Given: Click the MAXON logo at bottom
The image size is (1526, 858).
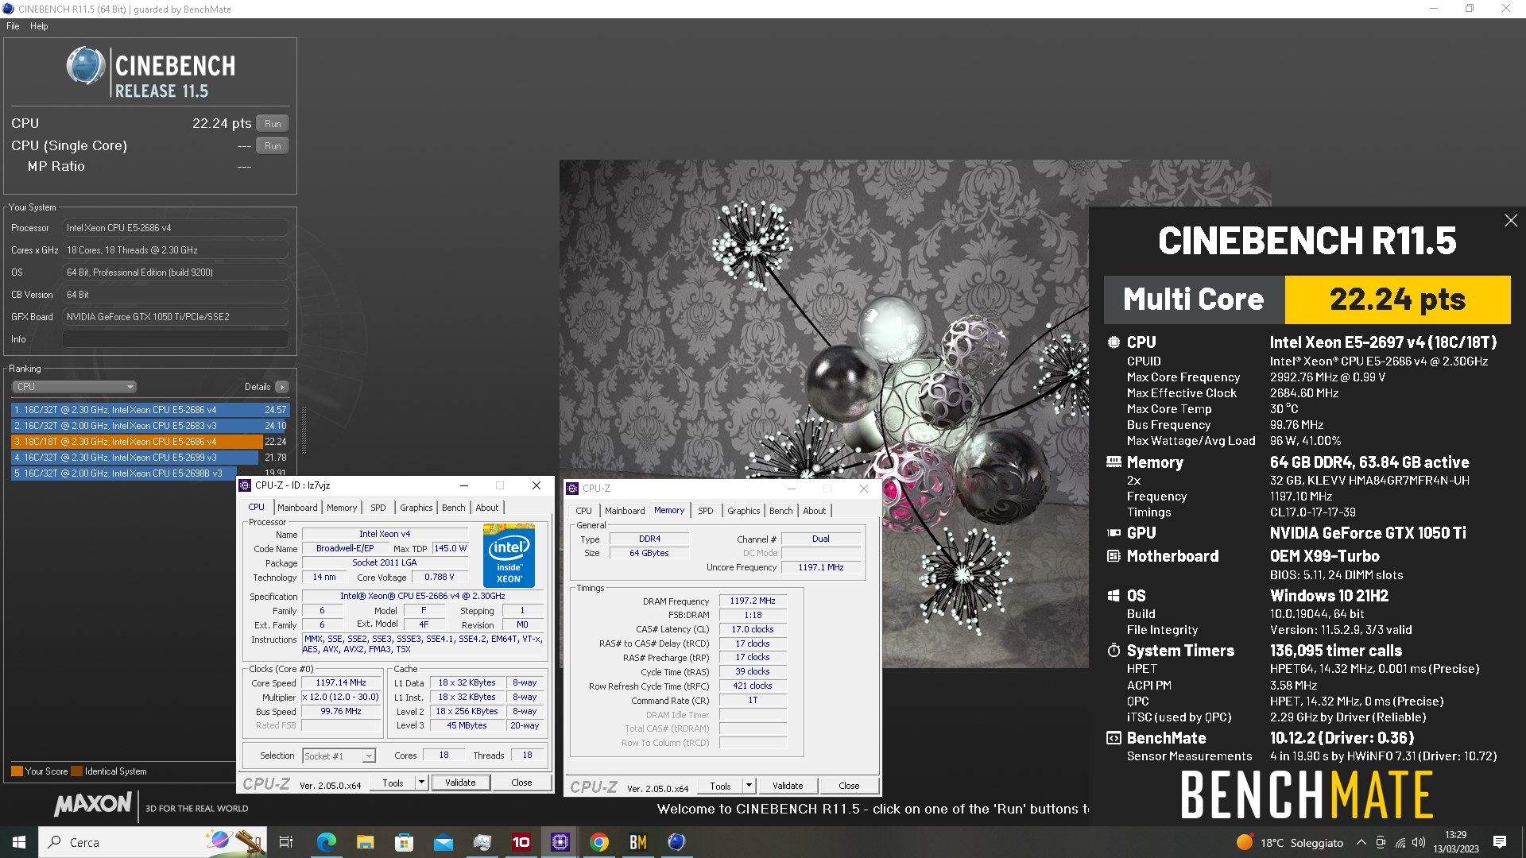Looking at the screenshot, I should tap(93, 805).
